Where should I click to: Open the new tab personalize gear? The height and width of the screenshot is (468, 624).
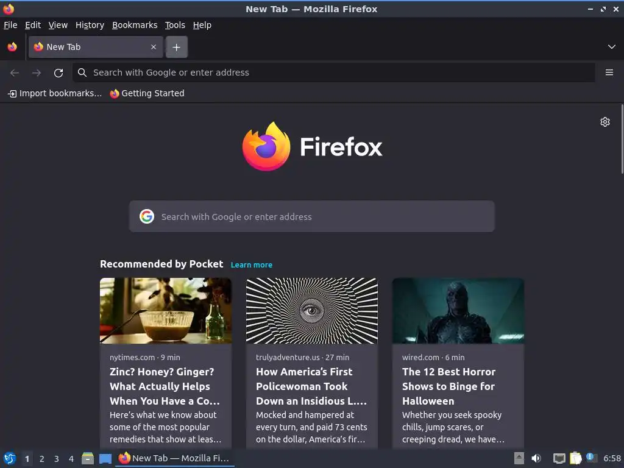coord(605,122)
